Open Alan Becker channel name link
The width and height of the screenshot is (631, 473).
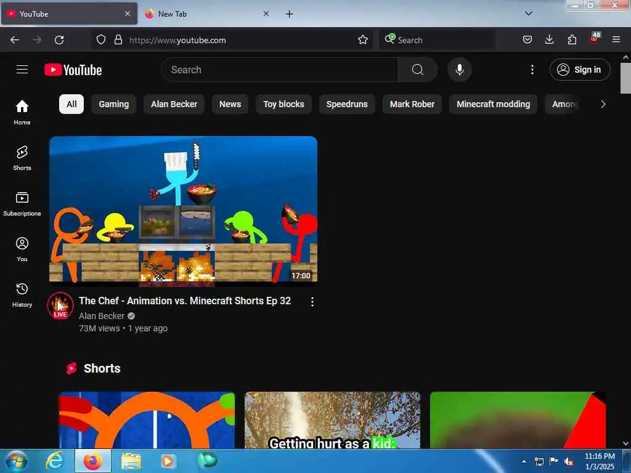click(102, 316)
